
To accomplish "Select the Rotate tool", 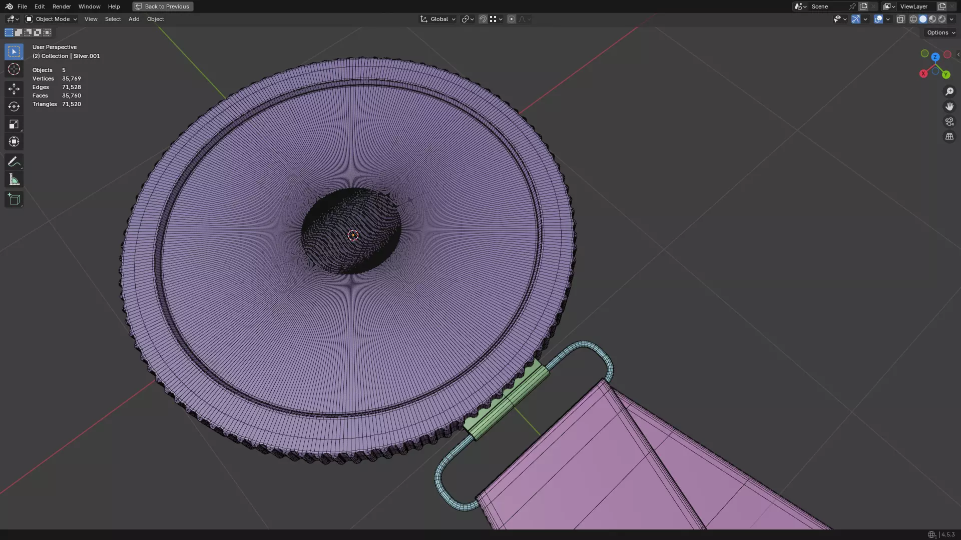I will click(x=14, y=106).
